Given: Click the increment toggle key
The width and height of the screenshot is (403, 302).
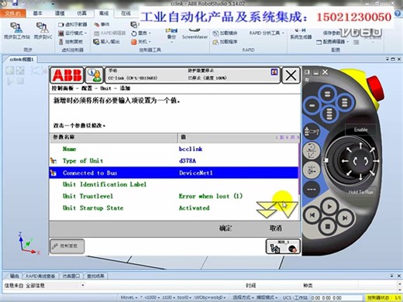Looking at the screenshot, I should click(x=312, y=189).
